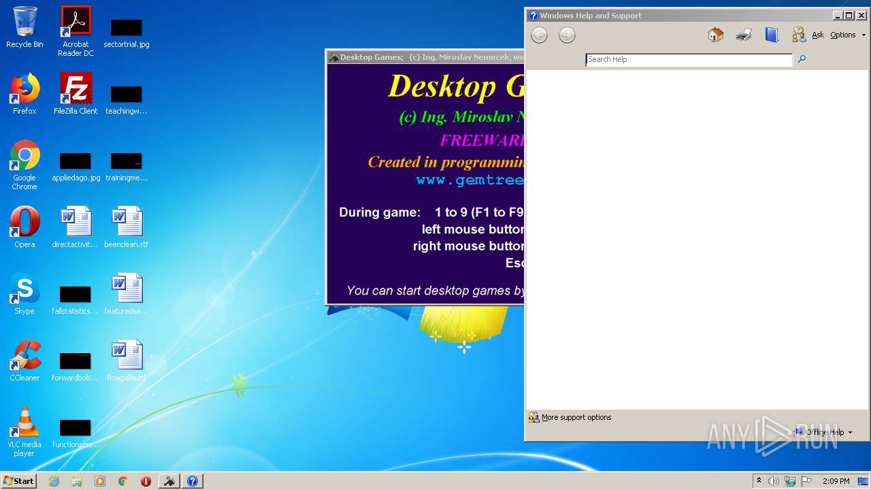This screenshot has width=871, height=490.
Task: Open Browse Help book icon
Action: (x=771, y=35)
